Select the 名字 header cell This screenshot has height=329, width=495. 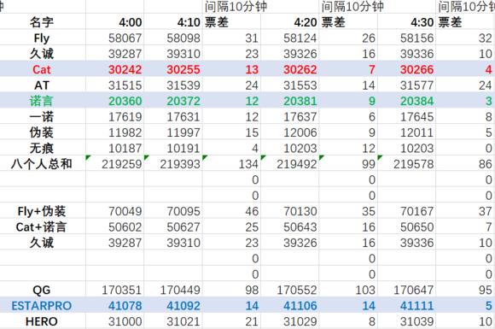point(42,22)
